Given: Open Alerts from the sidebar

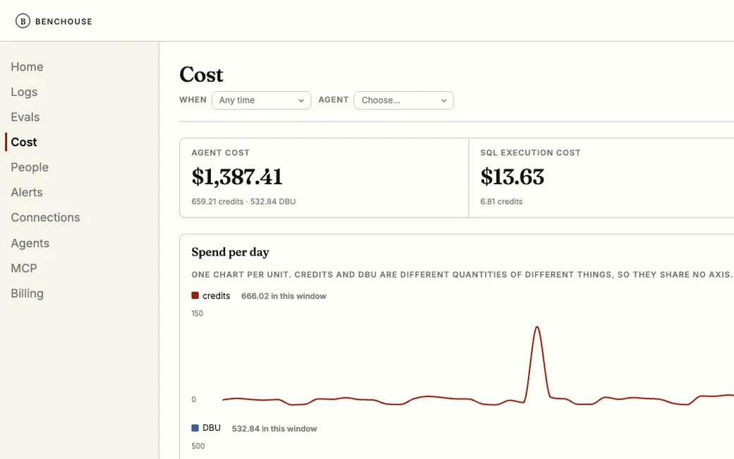Looking at the screenshot, I should (27, 193).
